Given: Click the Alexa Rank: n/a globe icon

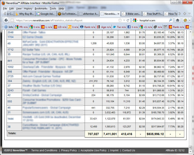Looking at the screenshot, I should click(82, 27).
